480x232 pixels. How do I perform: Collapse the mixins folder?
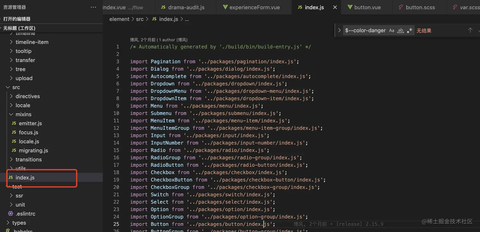point(23,114)
